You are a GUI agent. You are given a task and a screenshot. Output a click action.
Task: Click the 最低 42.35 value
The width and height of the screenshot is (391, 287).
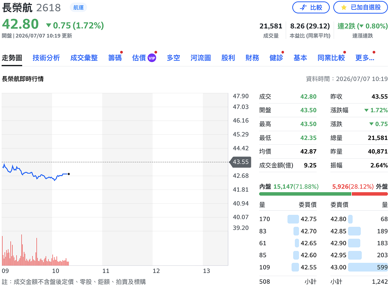(x=308, y=138)
